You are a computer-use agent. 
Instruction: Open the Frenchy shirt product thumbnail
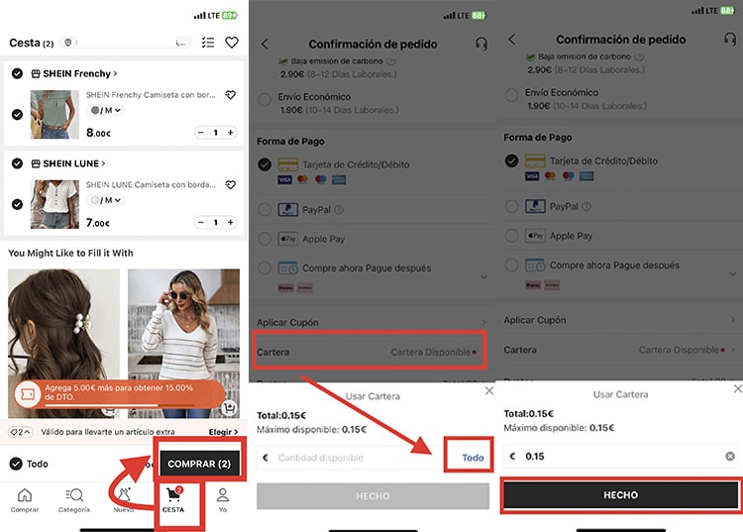click(54, 114)
